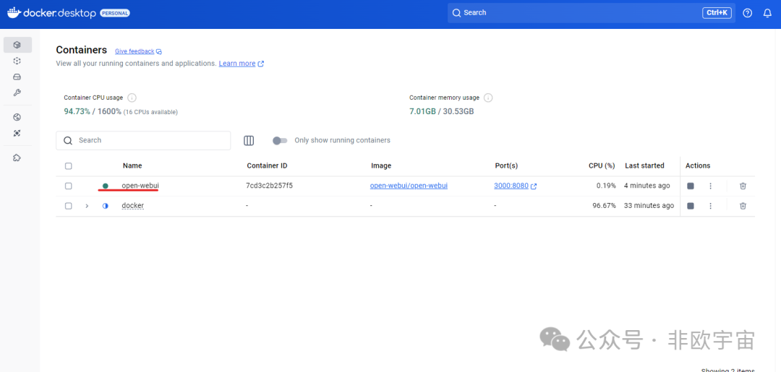Open more actions for docker row
The image size is (781, 372).
point(711,206)
